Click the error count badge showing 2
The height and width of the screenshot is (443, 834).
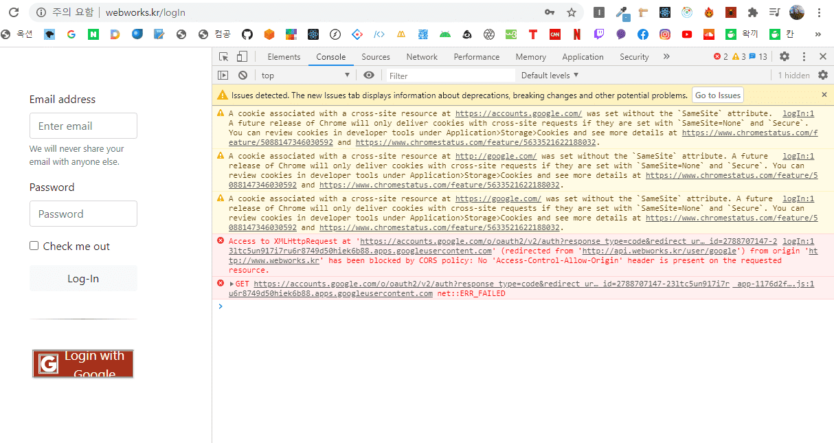pyautogui.click(x=721, y=57)
